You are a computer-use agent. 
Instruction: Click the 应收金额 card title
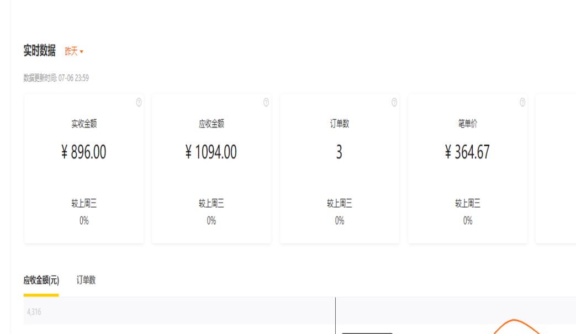212,124
